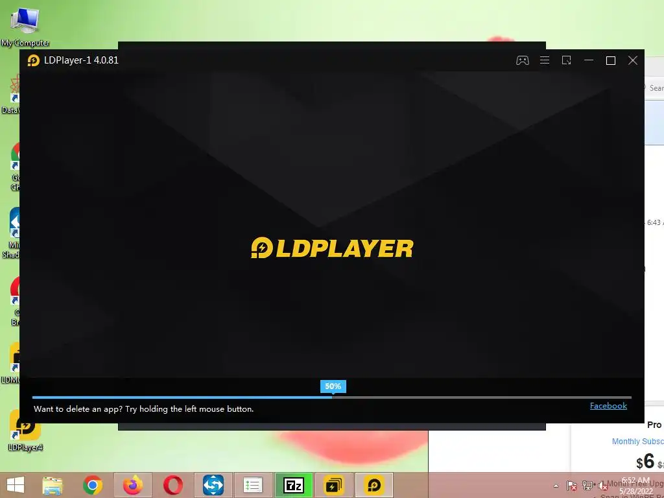Open File Explorer from the taskbar
664x498 pixels.
pyautogui.click(x=53, y=485)
